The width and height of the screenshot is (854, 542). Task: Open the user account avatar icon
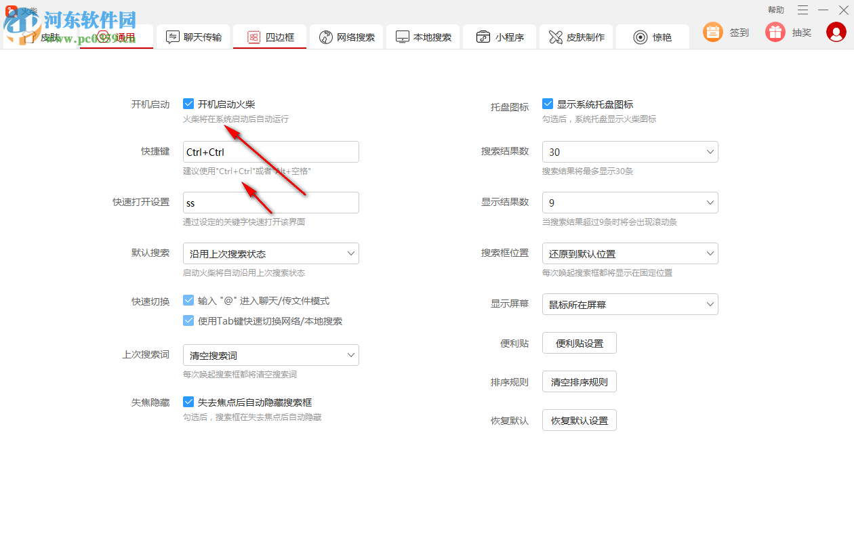836,32
